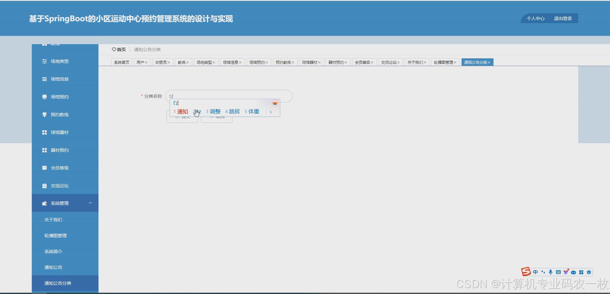This screenshot has height=294, width=610.
Task: Click the 场馆预约 sidebar icon
Action: pos(44,97)
